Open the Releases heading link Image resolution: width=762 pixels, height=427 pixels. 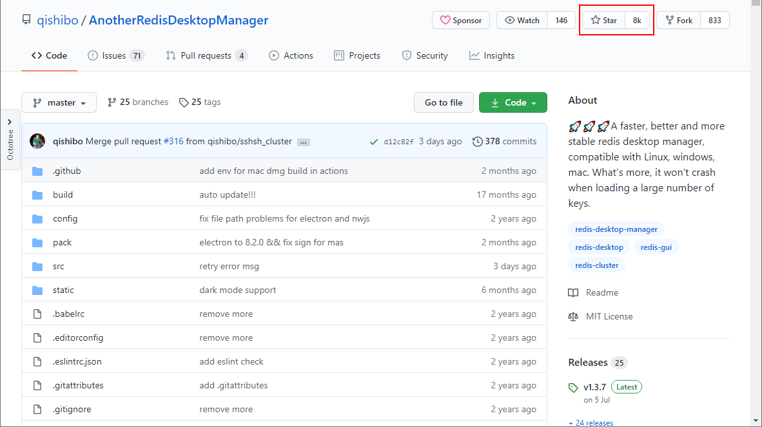point(587,363)
